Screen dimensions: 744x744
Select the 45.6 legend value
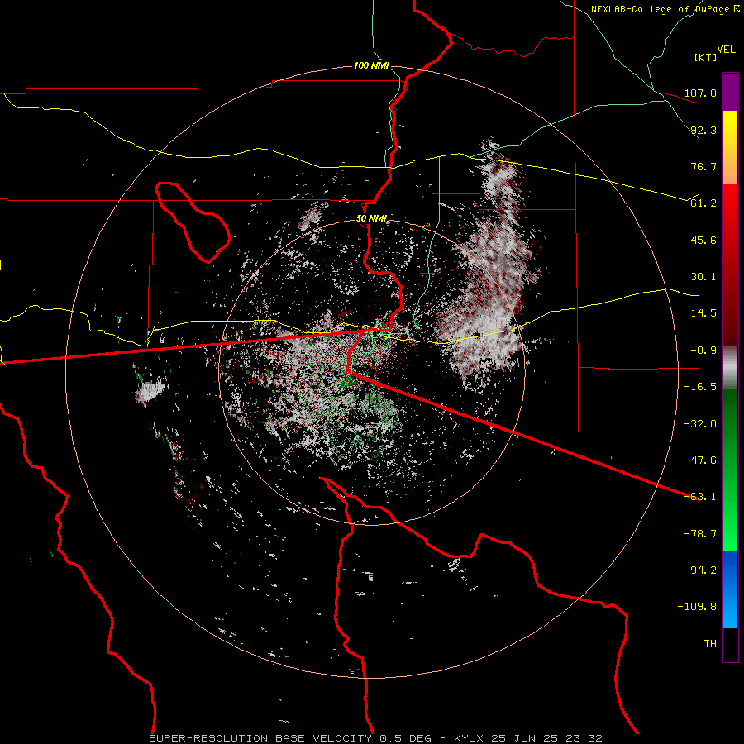click(x=703, y=240)
